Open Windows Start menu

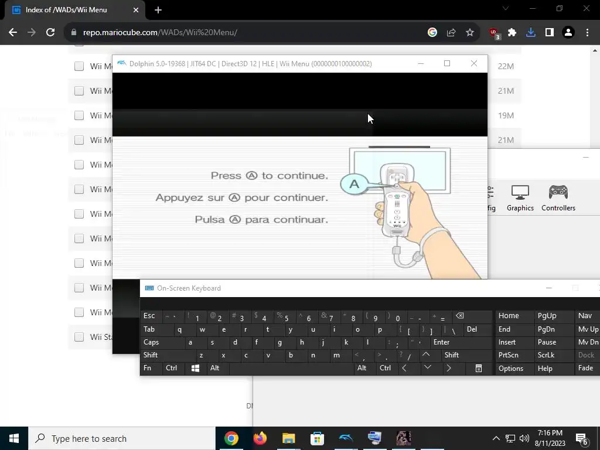click(14, 438)
